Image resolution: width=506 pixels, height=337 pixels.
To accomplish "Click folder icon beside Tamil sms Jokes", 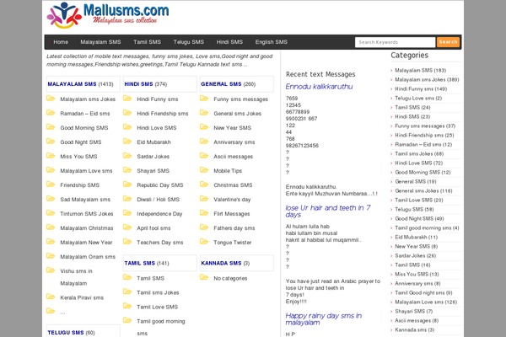I will (127, 292).
